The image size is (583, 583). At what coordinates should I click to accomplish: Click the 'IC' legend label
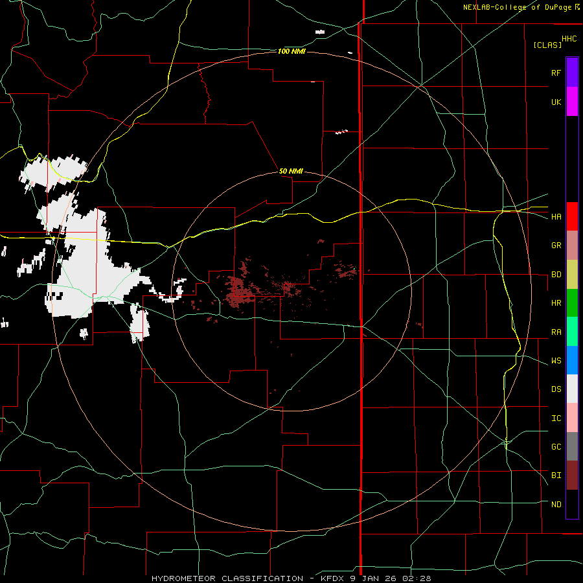tap(556, 418)
